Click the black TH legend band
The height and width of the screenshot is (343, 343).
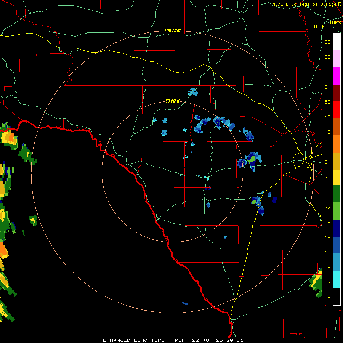coord(337,296)
